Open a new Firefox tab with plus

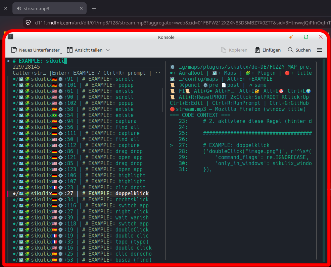94,9
